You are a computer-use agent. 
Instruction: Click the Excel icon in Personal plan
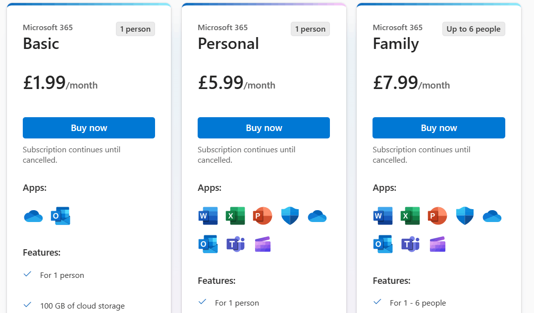pyautogui.click(x=235, y=216)
